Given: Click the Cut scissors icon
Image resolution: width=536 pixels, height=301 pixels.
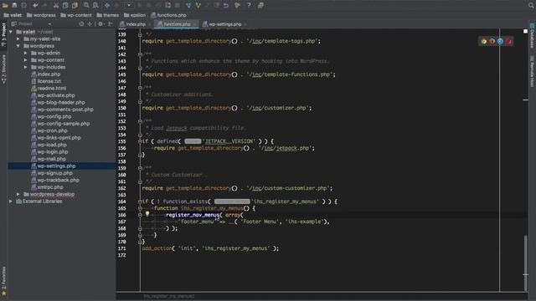Looking at the screenshot, I should pyautogui.click(x=56, y=6).
